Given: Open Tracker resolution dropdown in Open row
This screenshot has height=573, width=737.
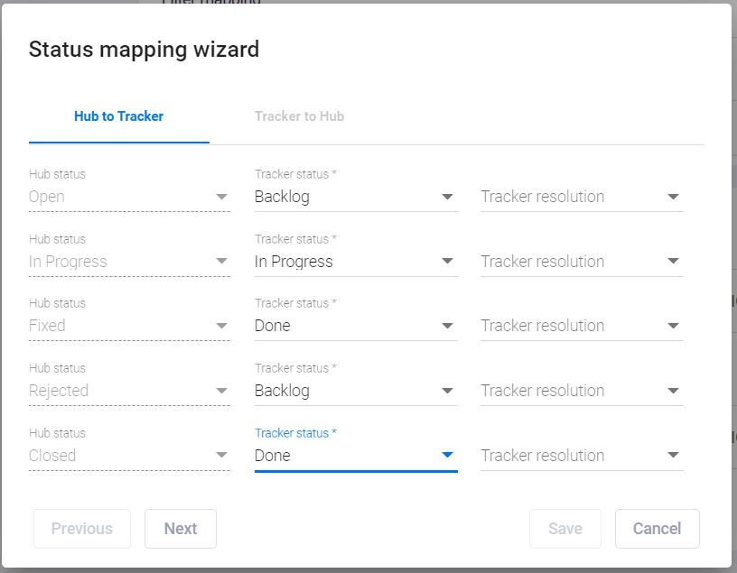Looking at the screenshot, I should (582, 197).
